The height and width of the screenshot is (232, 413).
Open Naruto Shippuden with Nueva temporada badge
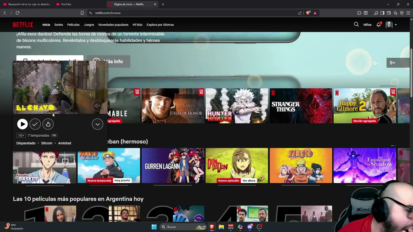(109, 166)
